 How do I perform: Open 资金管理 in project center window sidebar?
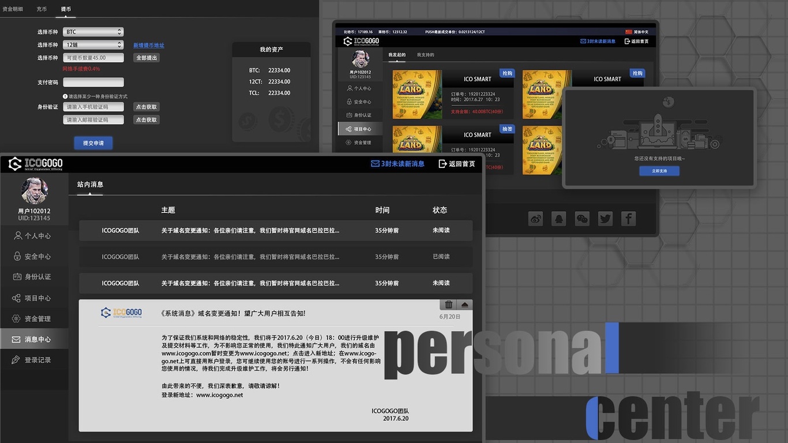[359, 142]
